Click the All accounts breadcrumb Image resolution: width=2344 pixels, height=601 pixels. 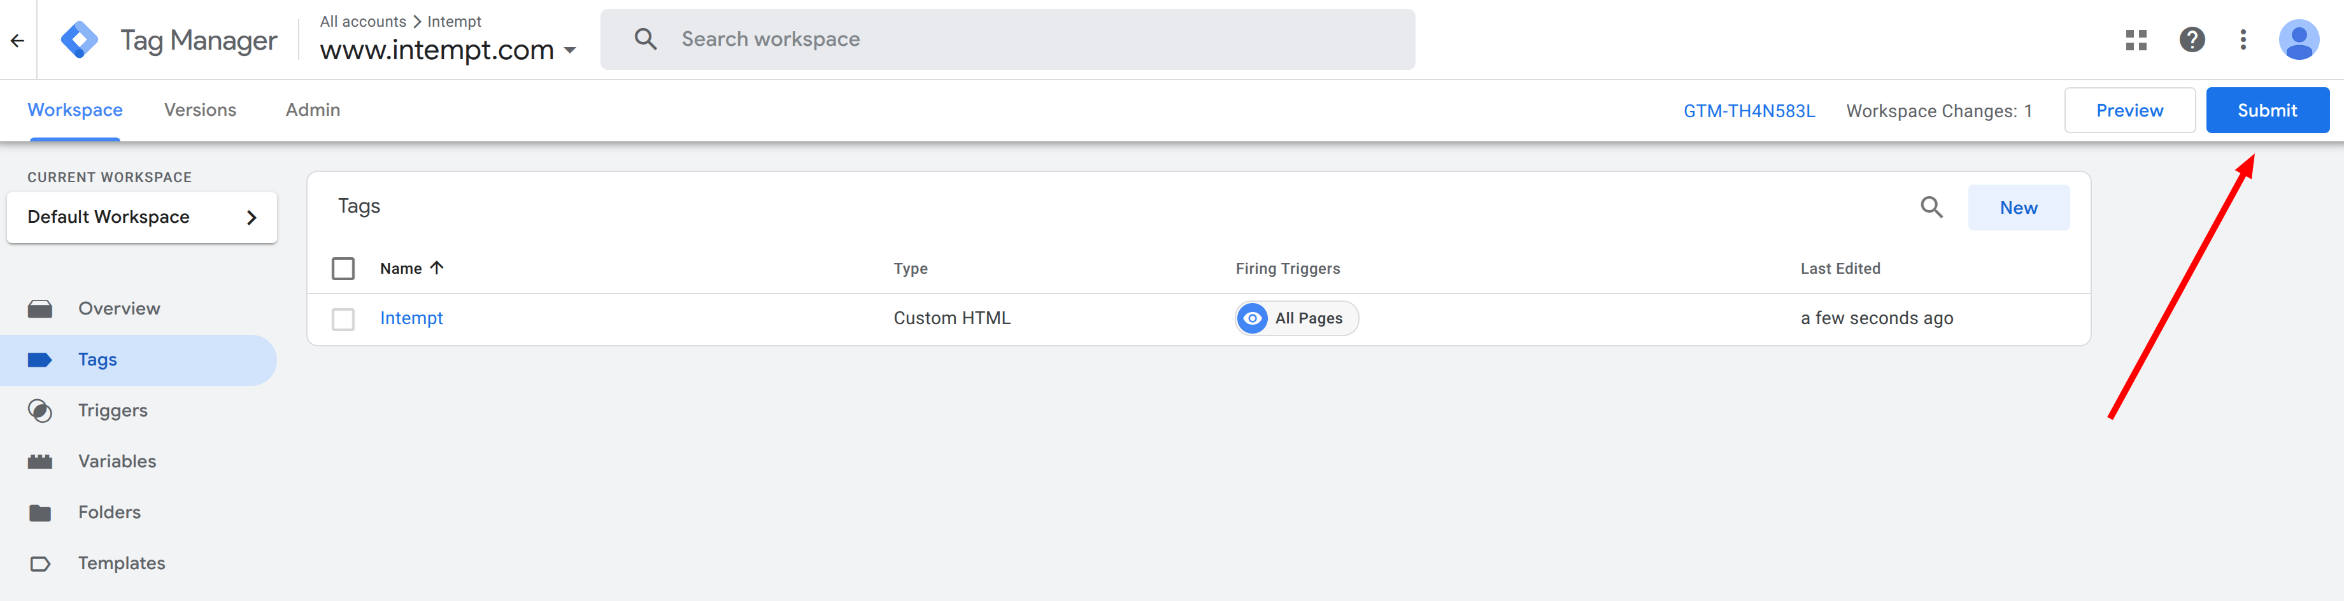coord(363,21)
